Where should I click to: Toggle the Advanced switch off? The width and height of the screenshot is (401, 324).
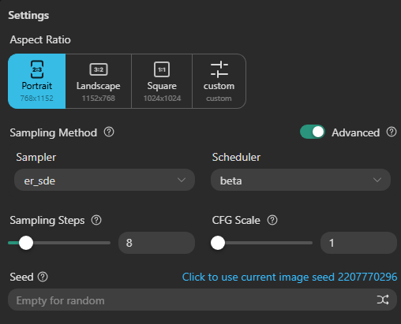click(x=313, y=132)
